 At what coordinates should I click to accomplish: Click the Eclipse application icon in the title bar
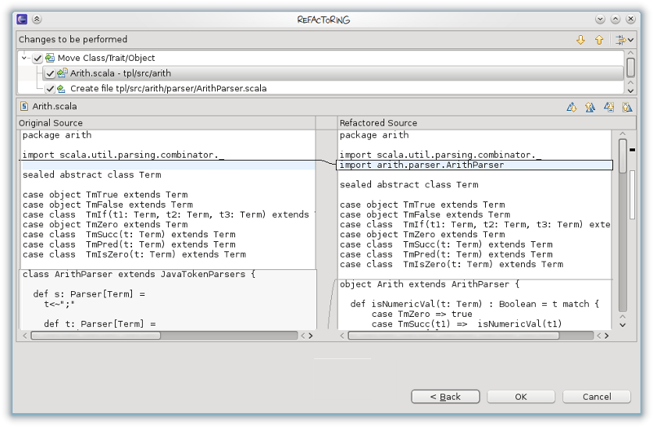click(x=22, y=20)
